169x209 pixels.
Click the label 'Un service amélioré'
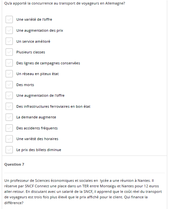point(33,41)
